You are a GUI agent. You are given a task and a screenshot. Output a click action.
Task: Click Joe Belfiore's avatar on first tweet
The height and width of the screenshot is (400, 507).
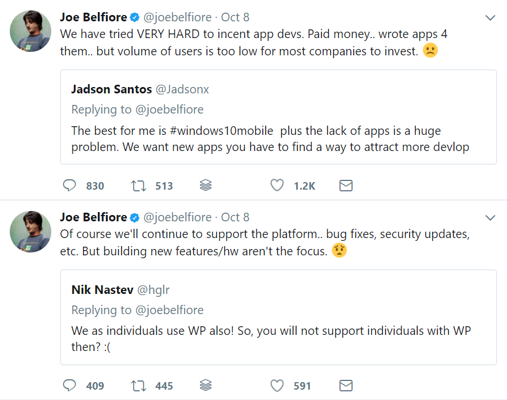click(x=31, y=31)
